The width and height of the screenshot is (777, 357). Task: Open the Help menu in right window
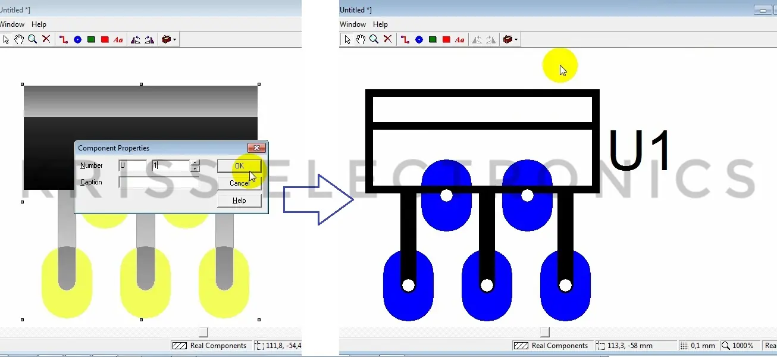pos(380,24)
